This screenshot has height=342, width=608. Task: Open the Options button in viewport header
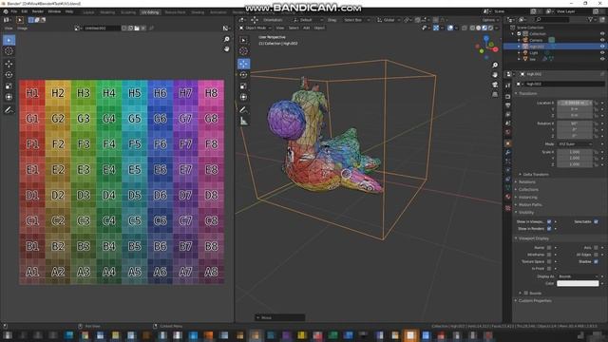[x=489, y=20]
